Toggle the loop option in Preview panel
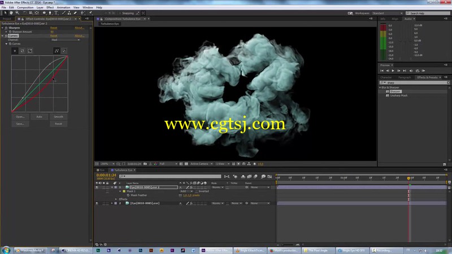452x254 pixels. [x=418, y=71]
